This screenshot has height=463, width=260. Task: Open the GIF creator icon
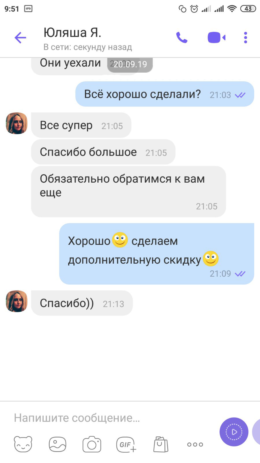(x=126, y=444)
